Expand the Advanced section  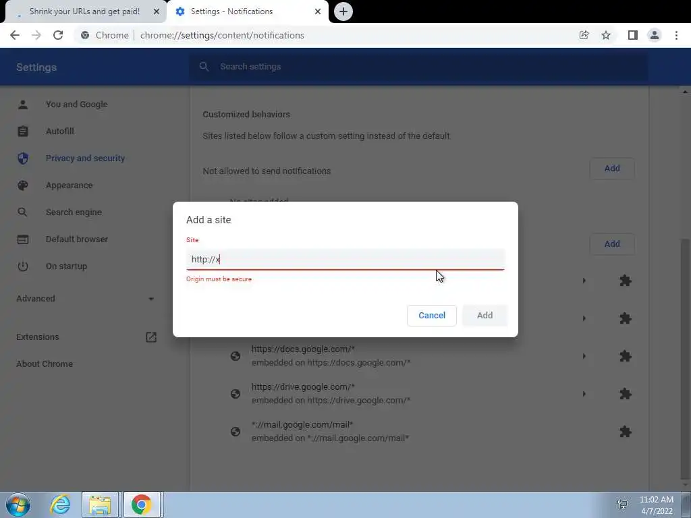[85, 299]
